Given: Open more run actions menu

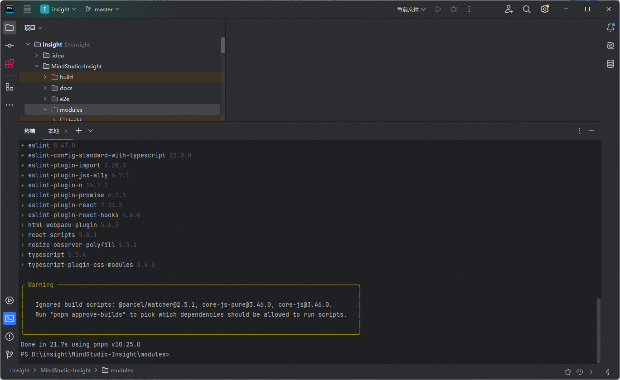Looking at the screenshot, I should [469, 9].
